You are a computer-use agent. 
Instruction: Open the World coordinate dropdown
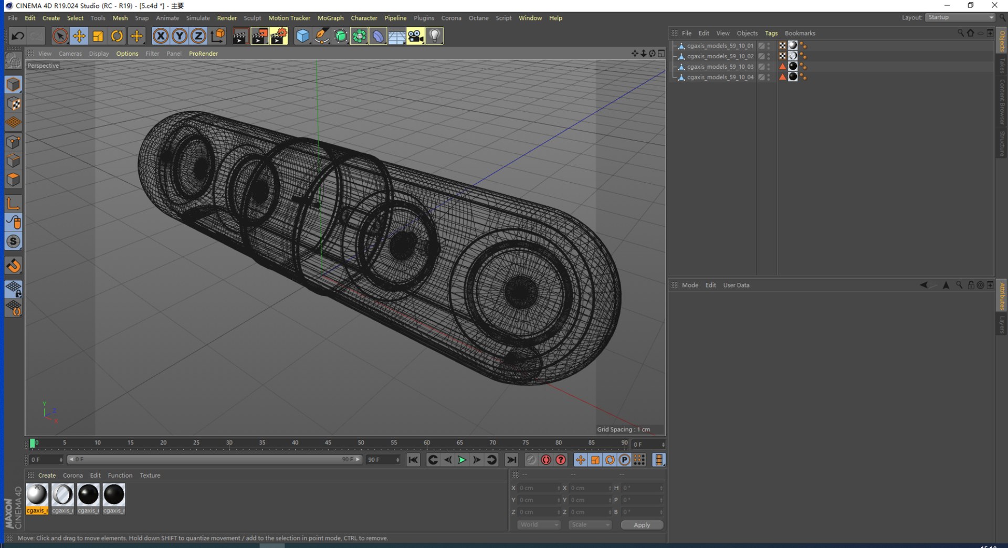[539, 525]
